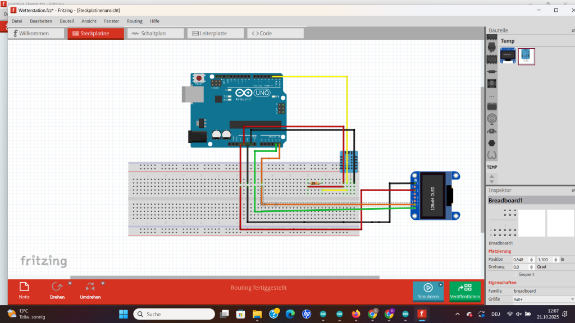Open the Umdrehen options dropdown arrow
Screen dimensions: 575x323
coord(103,284)
